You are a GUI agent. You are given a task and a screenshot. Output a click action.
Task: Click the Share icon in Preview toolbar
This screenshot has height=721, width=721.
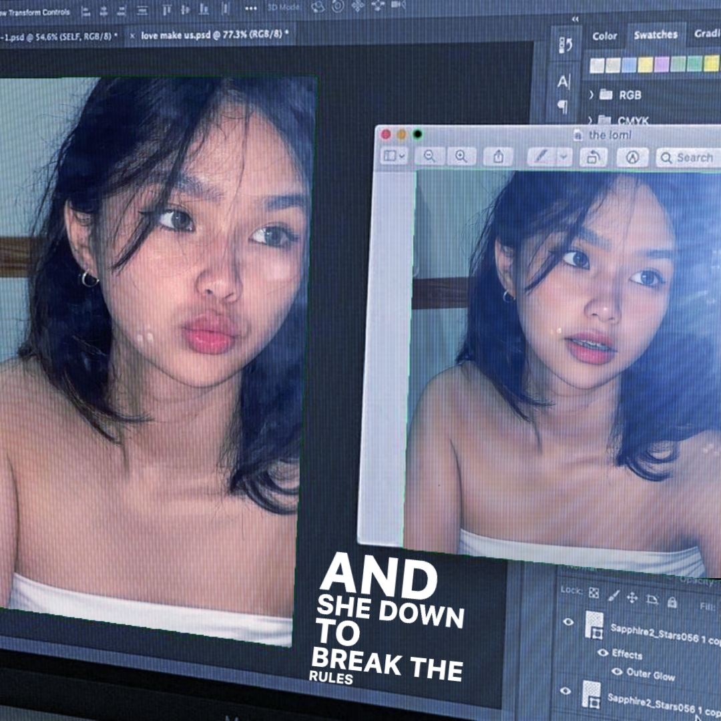coord(498,156)
